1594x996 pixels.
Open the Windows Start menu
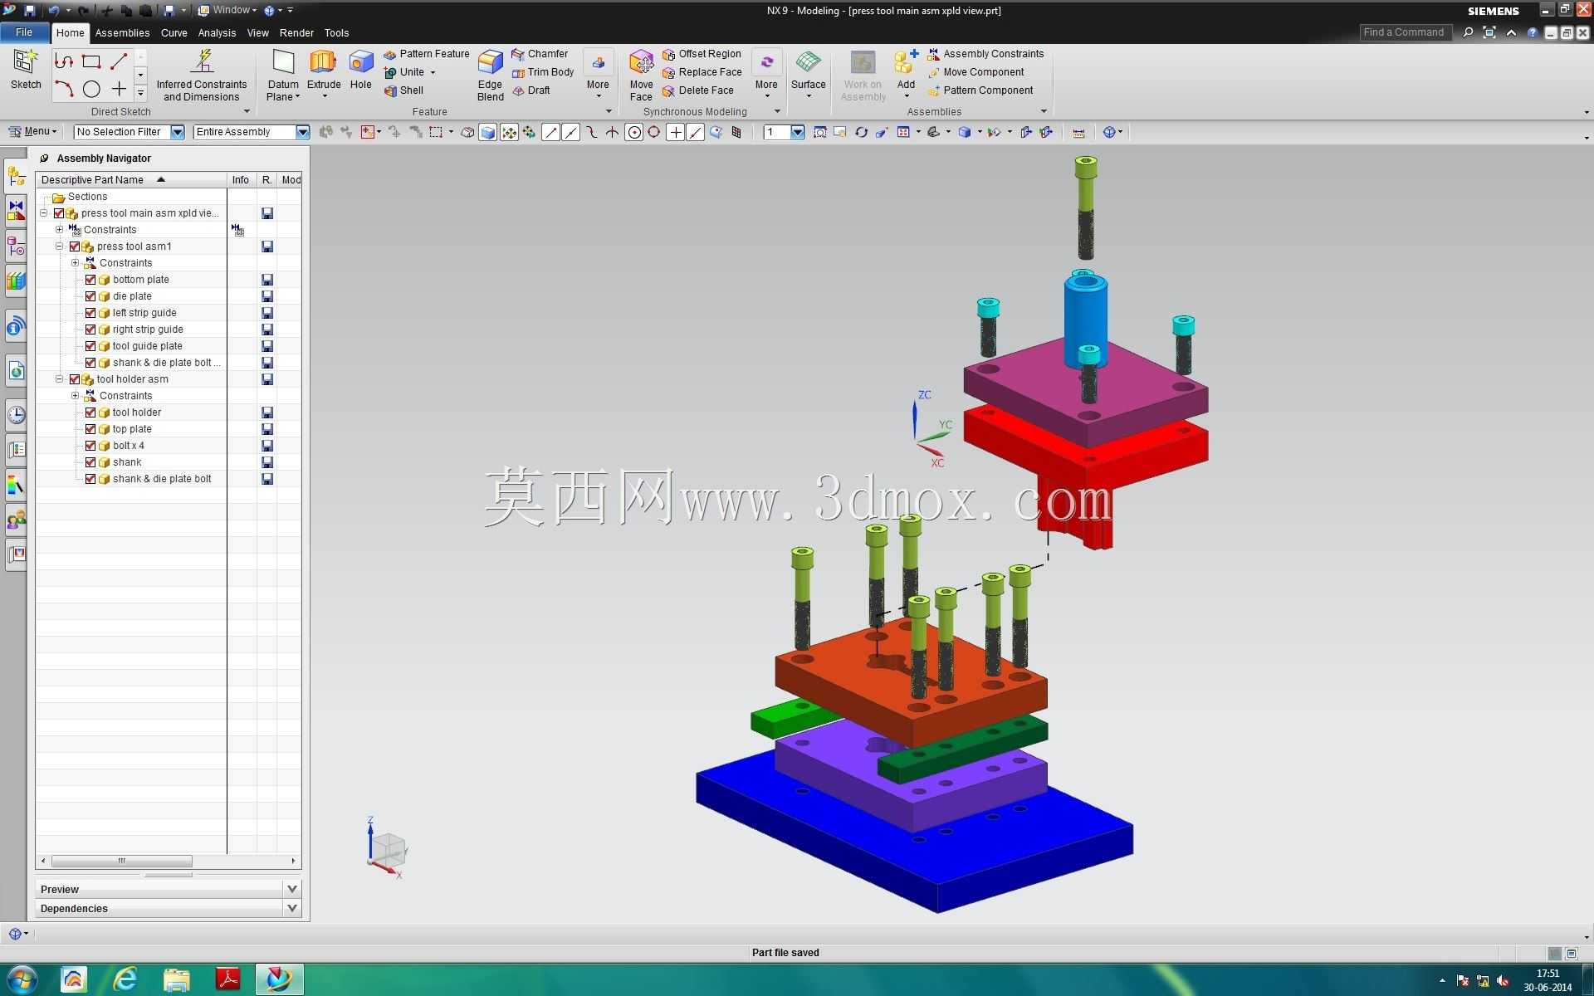click(22, 979)
